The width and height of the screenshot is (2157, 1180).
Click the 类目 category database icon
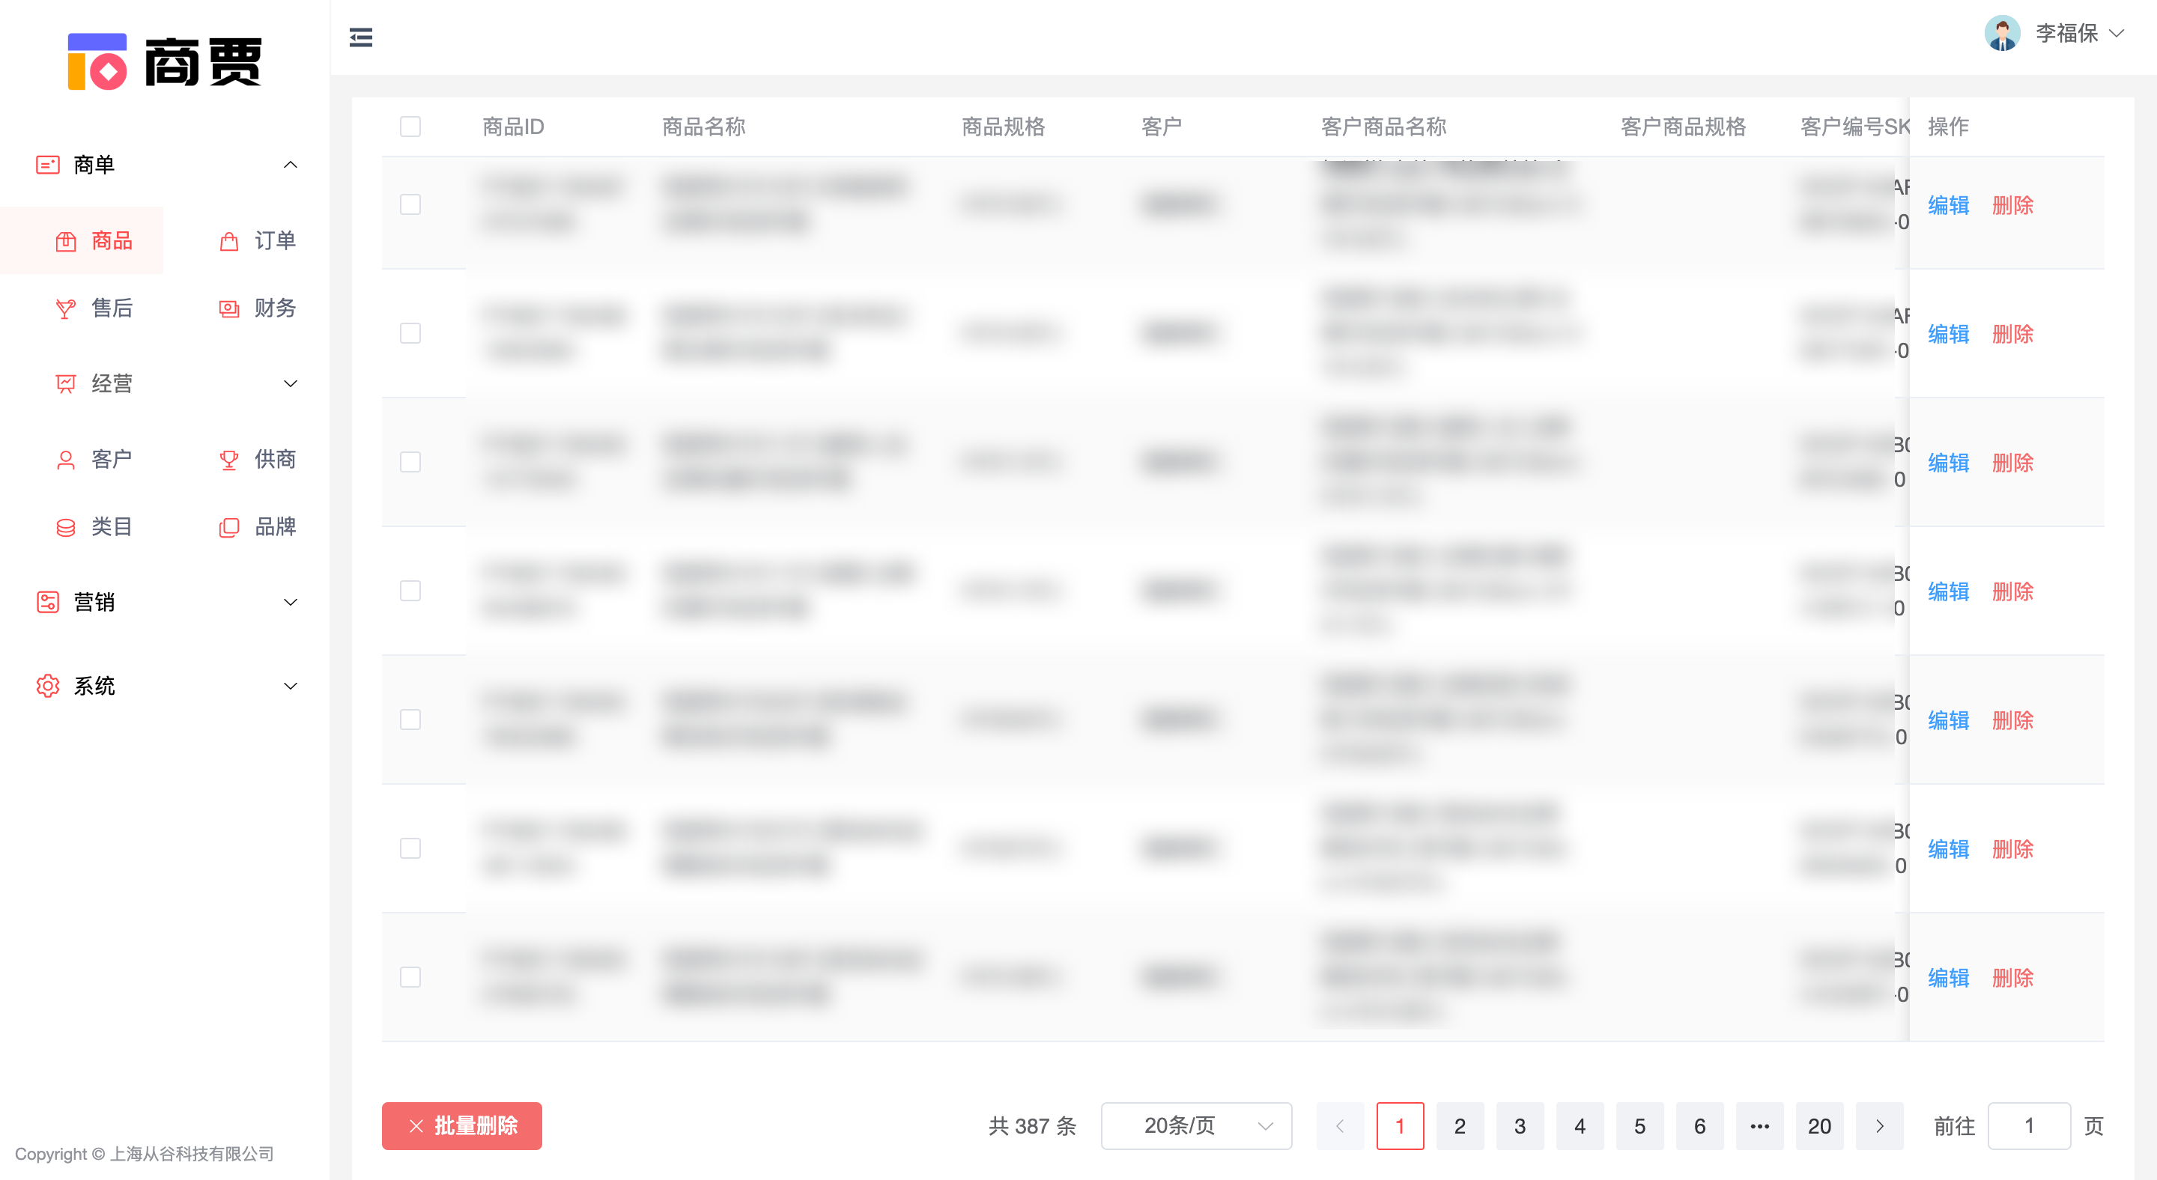coord(65,527)
